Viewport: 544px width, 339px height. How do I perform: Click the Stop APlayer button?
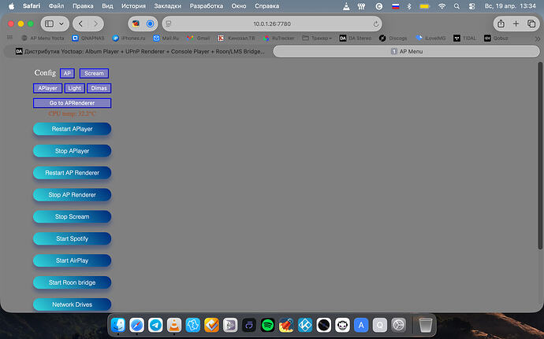(73, 151)
